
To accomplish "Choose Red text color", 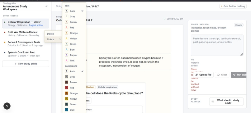I will click(x=74, y=27).
